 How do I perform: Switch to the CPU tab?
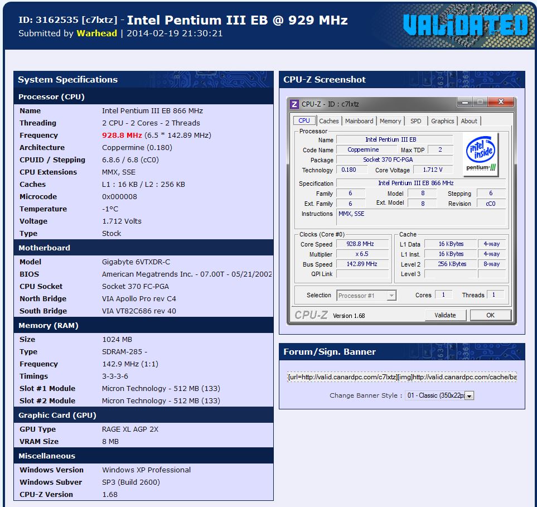[x=304, y=120]
